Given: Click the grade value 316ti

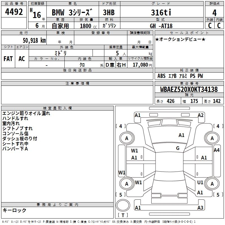Looking at the screenshot, I should click(161, 12).
